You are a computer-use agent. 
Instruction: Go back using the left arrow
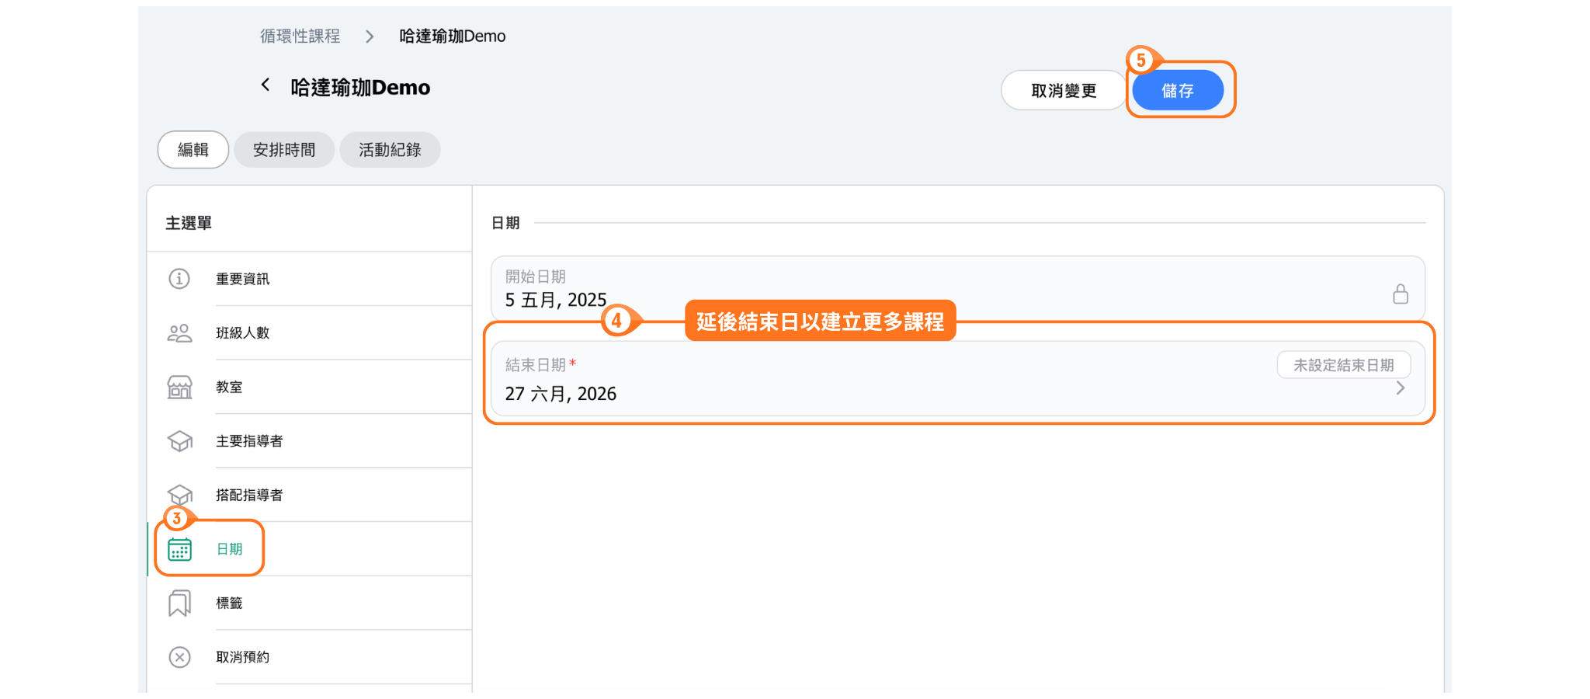[x=266, y=85]
